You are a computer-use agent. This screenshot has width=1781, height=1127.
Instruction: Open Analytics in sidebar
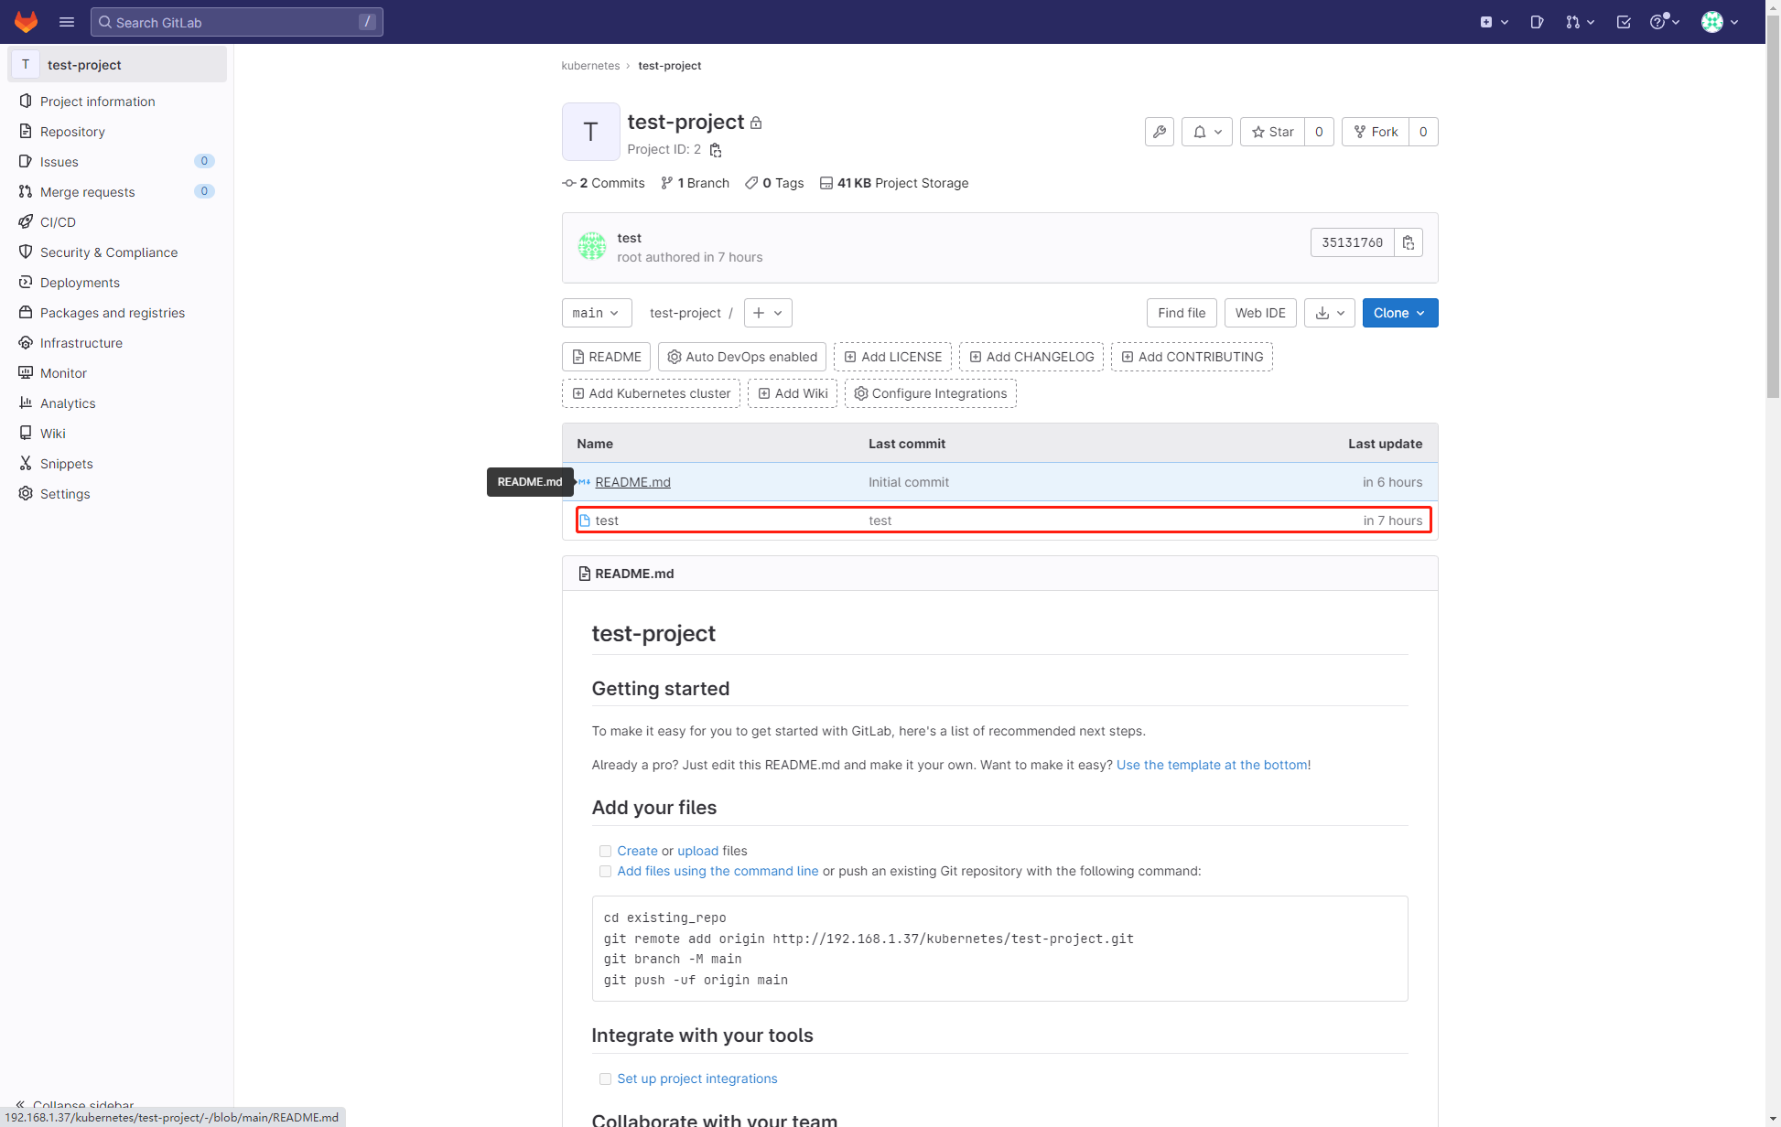click(68, 403)
